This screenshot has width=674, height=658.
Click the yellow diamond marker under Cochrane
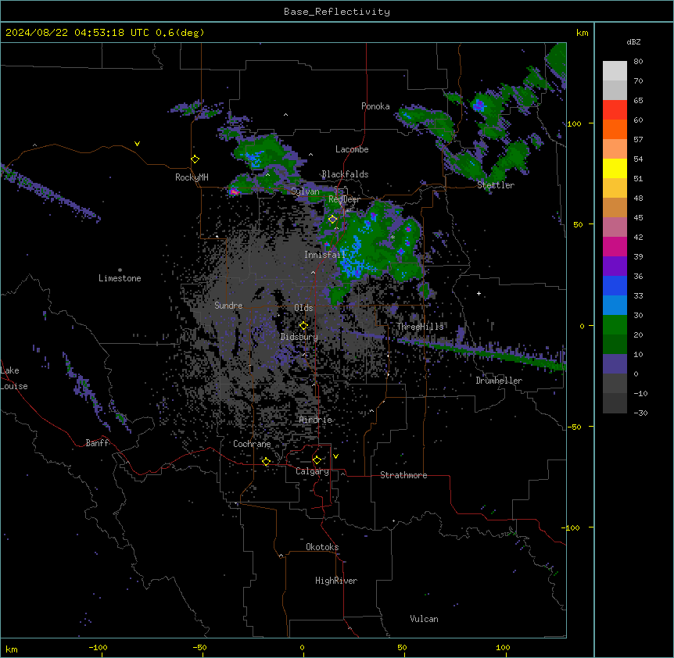coord(266,462)
